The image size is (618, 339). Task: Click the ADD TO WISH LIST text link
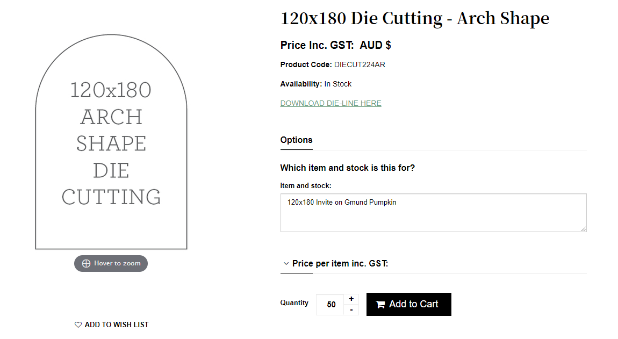117,324
